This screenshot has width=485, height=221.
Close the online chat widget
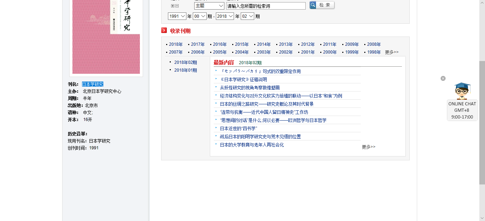click(x=443, y=78)
